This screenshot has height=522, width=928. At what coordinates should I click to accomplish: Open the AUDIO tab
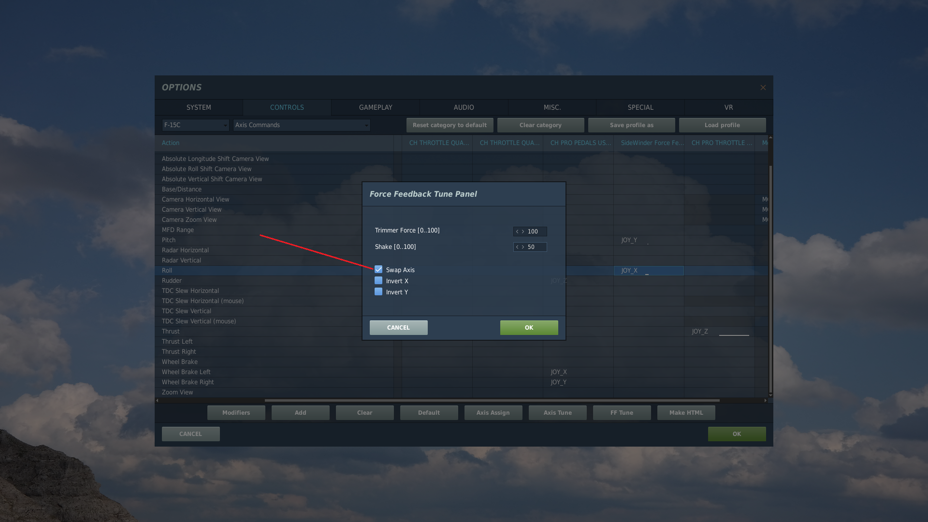pyautogui.click(x=464, y=107)
